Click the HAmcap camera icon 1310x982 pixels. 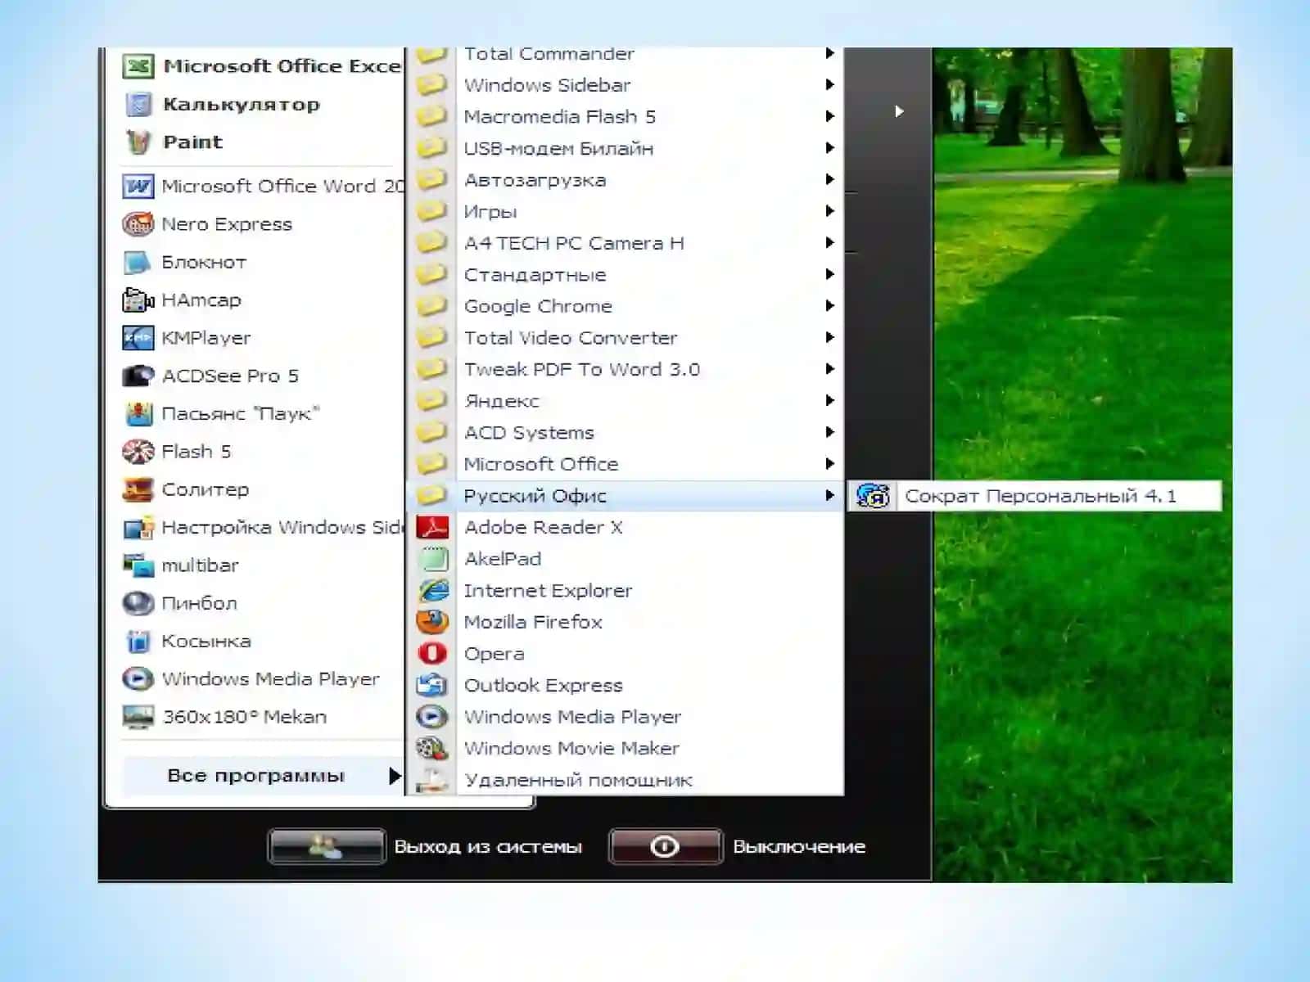pos(138,300)
